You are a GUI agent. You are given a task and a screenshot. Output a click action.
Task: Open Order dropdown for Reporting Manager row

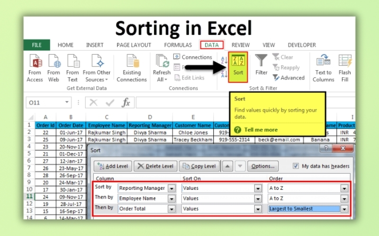click(x=344, y=188)
